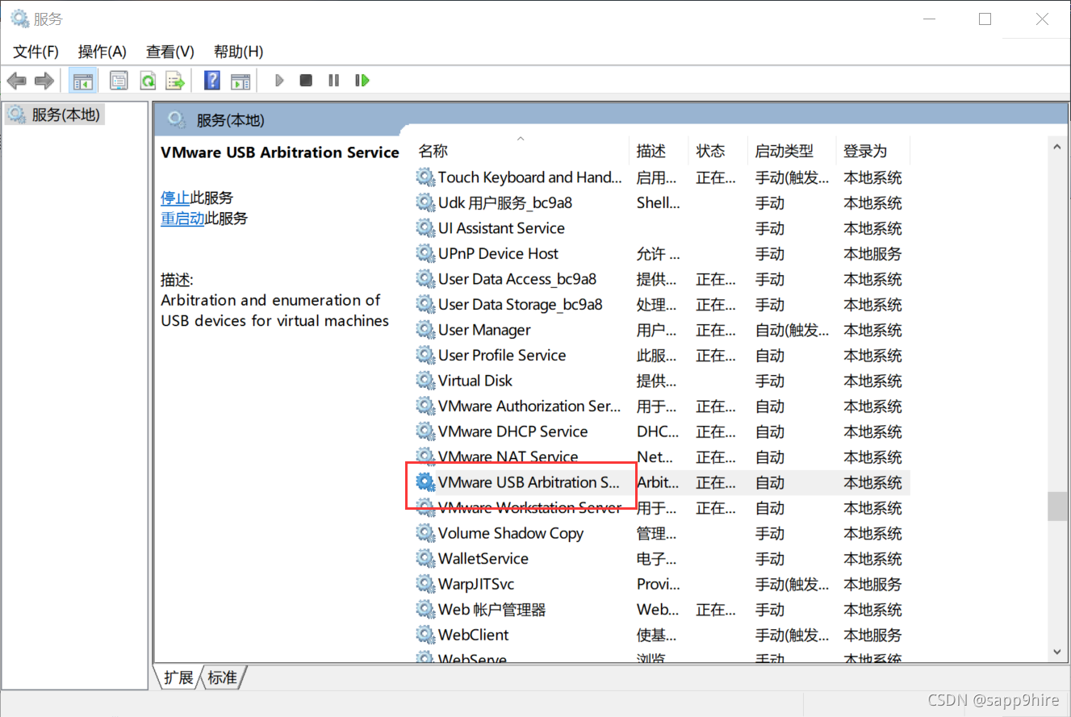Sort by the 登录为 column header
The width and height of the screenshot is (1071, 717).
click(865, 151)
